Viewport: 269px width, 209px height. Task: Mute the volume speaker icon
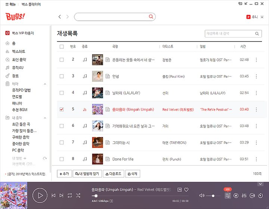tap(202, 196)
